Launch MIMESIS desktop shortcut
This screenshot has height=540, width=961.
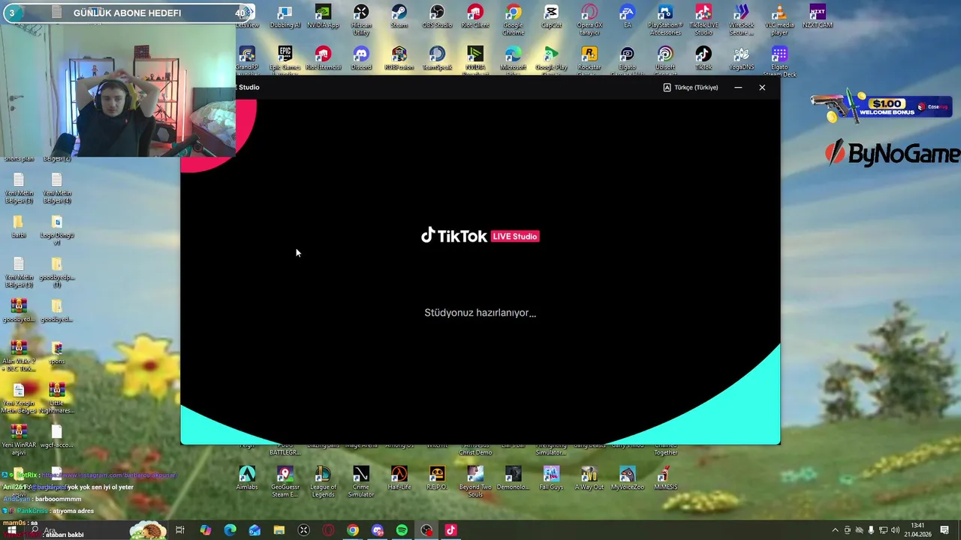pyautogui.click(x=665, y=478)
